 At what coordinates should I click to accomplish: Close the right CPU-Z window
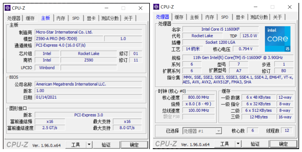[x=290, y=7]
